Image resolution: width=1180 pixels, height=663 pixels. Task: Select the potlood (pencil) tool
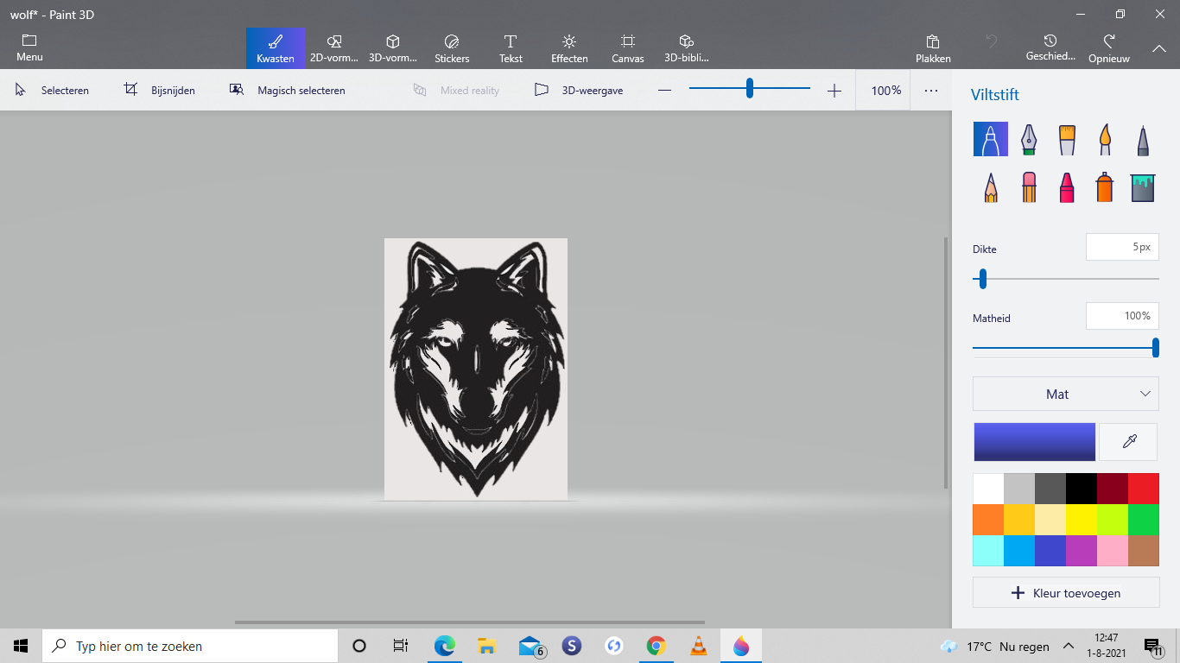click(990, 186)
